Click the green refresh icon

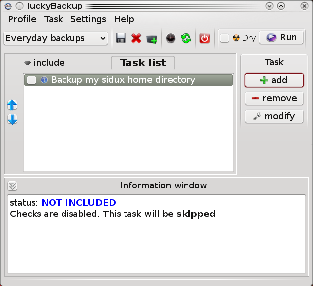click(186, 38)
